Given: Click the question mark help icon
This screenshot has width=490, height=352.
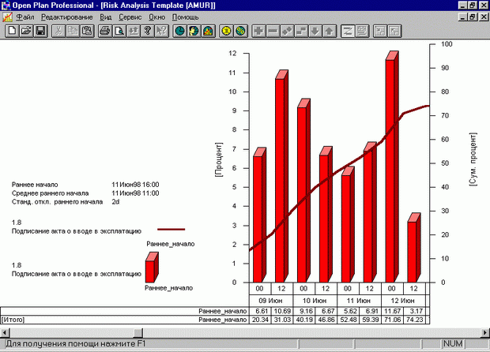Looking at the screenshot, I should pos(147,31).
